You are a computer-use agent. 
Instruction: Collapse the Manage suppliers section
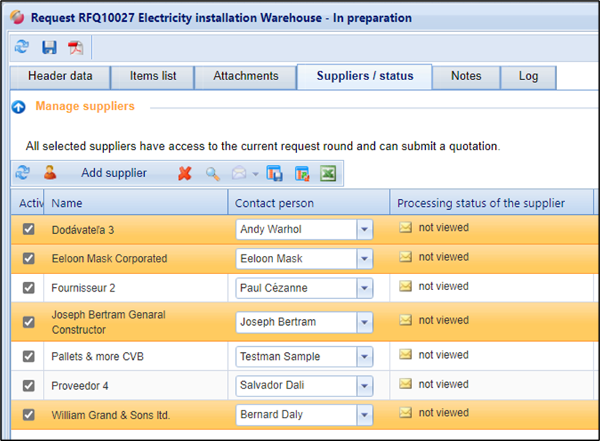[x=19, y=107]
